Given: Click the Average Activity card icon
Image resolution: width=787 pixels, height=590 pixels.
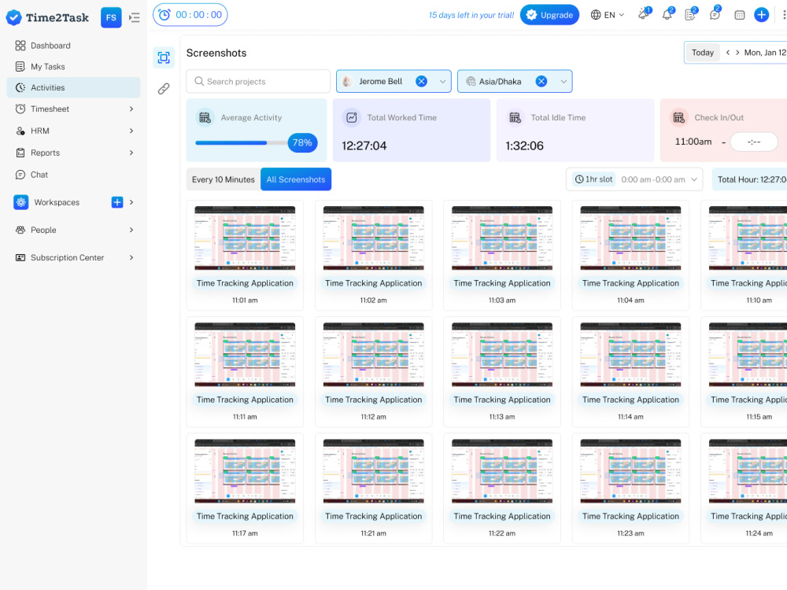Looking at the screenshot, I should 205,117.
